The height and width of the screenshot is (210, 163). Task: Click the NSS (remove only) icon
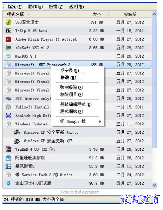pyautogui.click(x=8, y=99)
